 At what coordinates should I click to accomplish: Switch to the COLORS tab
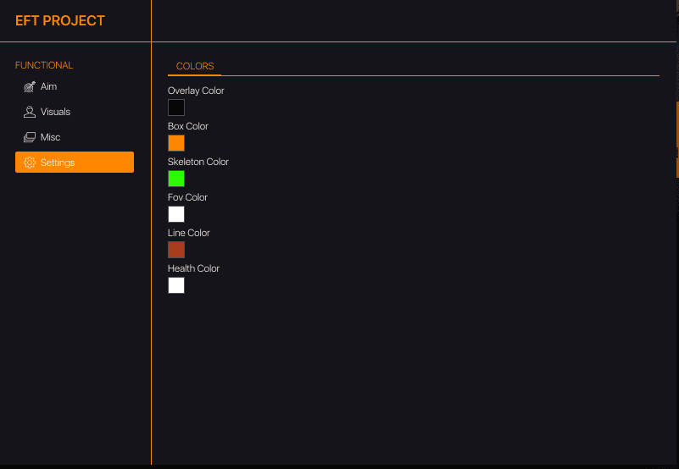pos(195,66)
